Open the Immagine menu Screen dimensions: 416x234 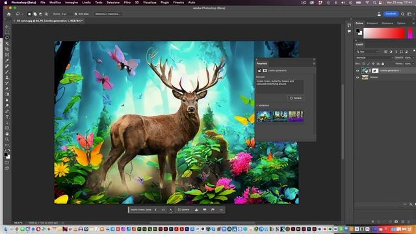coord(71,3)
